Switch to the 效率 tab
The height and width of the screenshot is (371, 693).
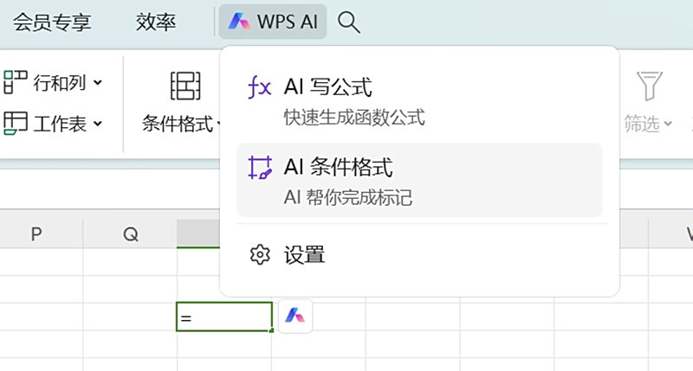(156, 22)
